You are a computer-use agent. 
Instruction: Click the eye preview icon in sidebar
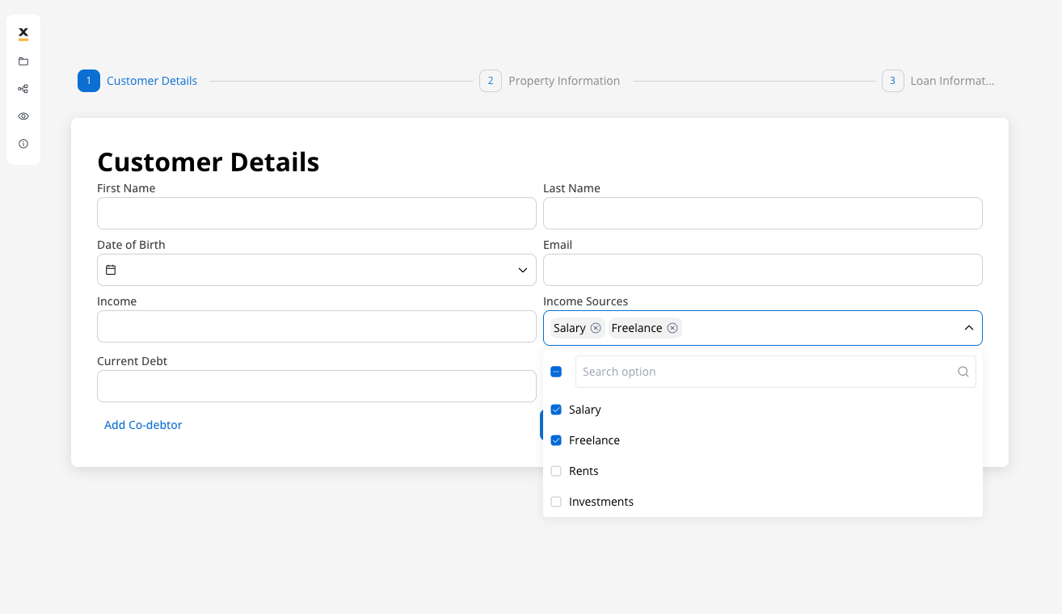point(23,116)
